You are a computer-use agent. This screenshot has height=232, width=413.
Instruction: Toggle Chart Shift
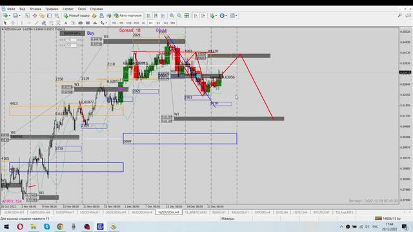point(203,15)
